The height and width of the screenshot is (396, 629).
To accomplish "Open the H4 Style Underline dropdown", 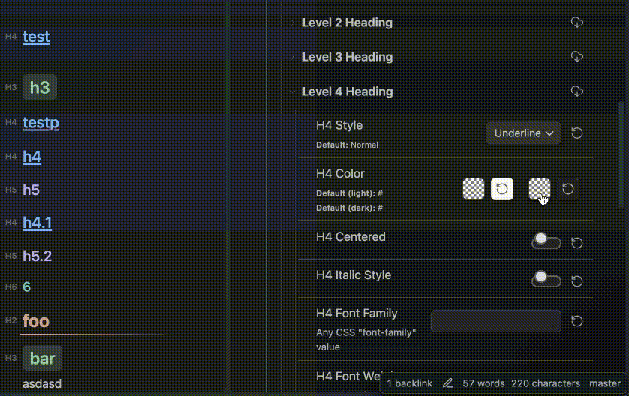I will click(x=523, y=133).
